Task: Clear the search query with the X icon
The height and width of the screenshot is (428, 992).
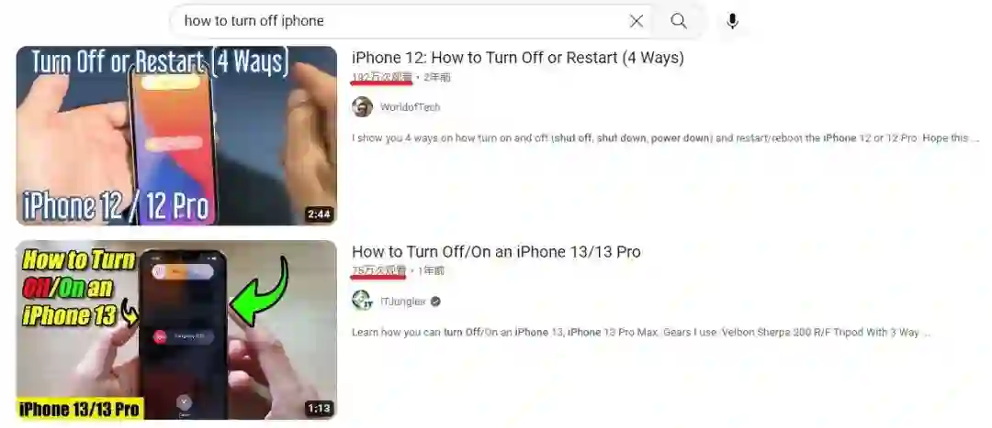Action: (637, 21)
